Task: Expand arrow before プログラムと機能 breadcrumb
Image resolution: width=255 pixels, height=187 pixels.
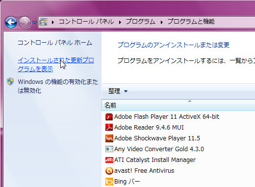Action: pos(162,22)
